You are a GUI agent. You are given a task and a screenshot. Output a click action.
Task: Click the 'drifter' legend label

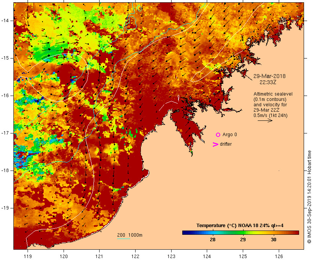(x=226, y=144)
